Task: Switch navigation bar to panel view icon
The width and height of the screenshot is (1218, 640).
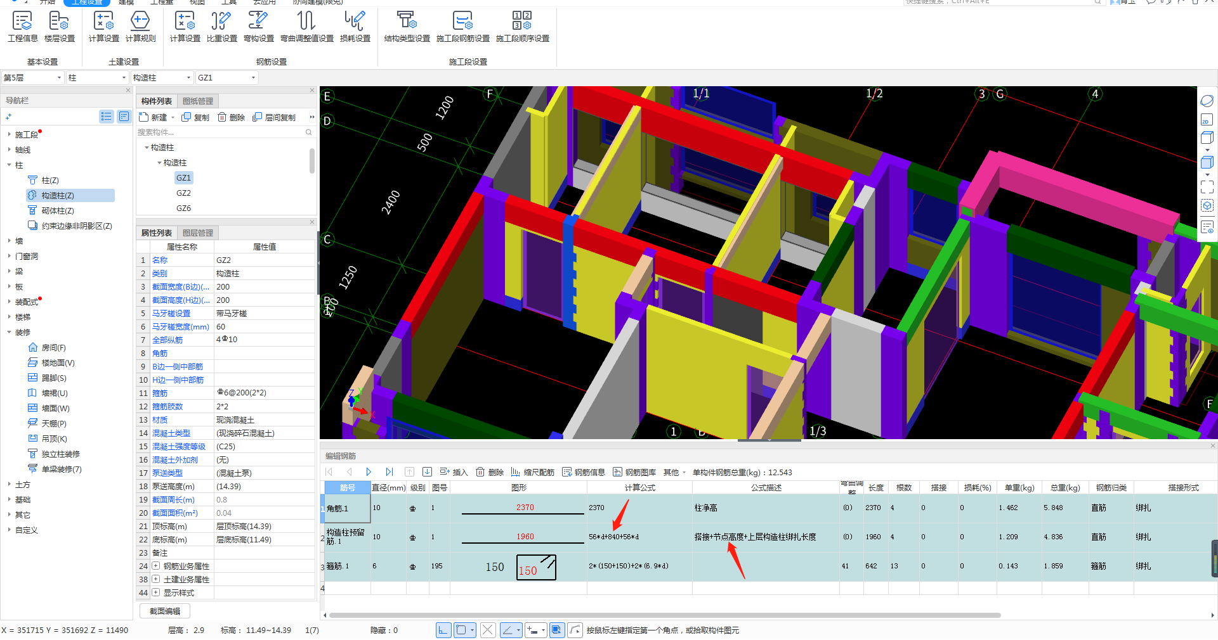Action: point(124,117)
